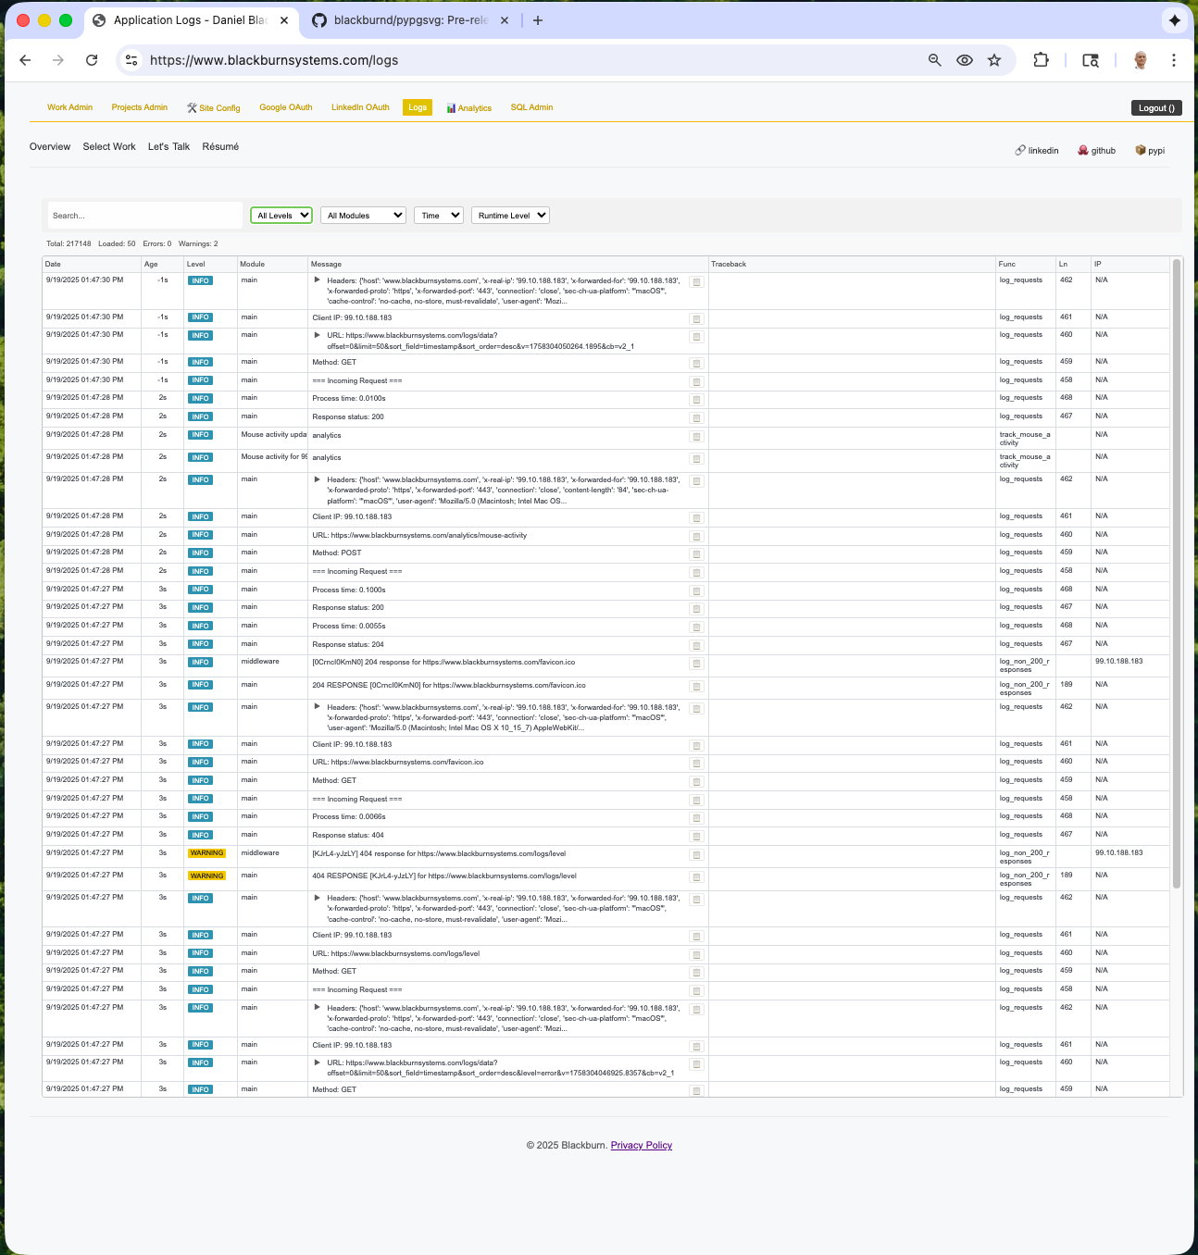Open the Analytics admin tab
Screen dimensions: 1198x1255
(x=469, y=108)
